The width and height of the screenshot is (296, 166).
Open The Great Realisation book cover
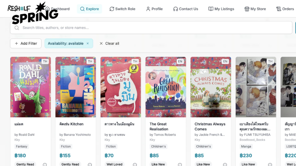(166, 87)
